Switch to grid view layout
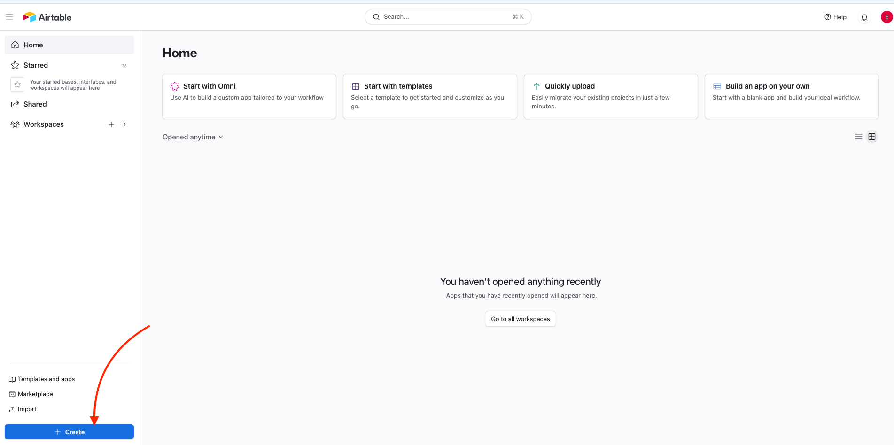The width and height of the screenshot is (894, 445). click(872, 137)
